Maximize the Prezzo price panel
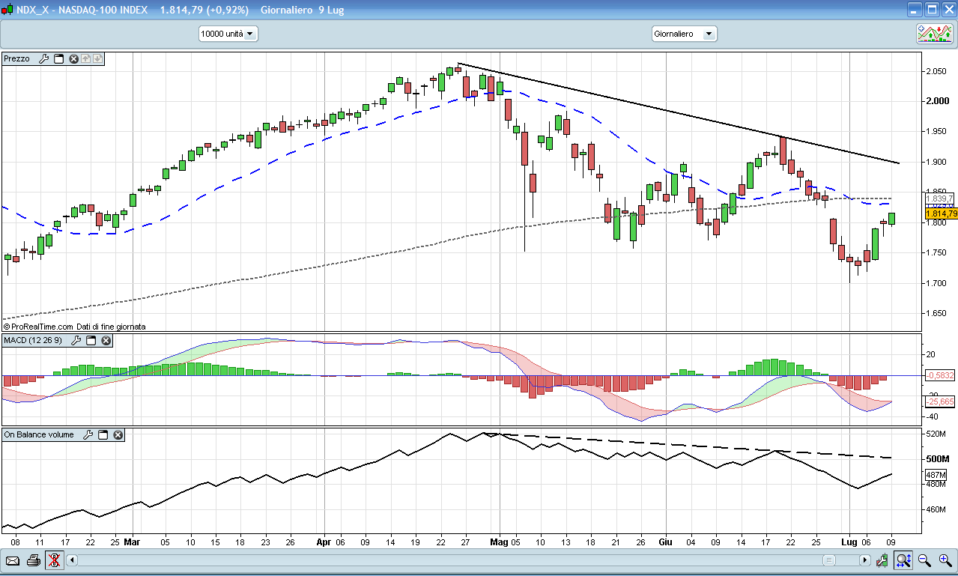958x576 pixels. (59, 58)
